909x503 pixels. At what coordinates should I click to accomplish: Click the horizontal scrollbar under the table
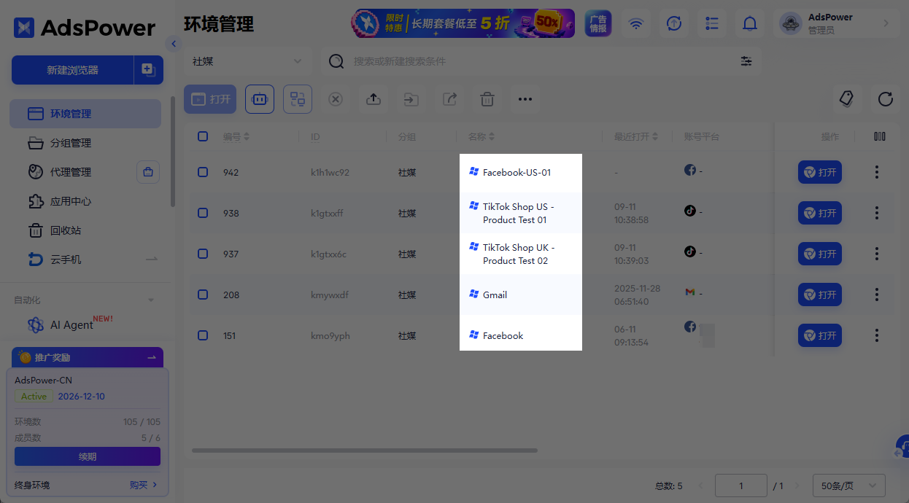click(x=365, y=451)
